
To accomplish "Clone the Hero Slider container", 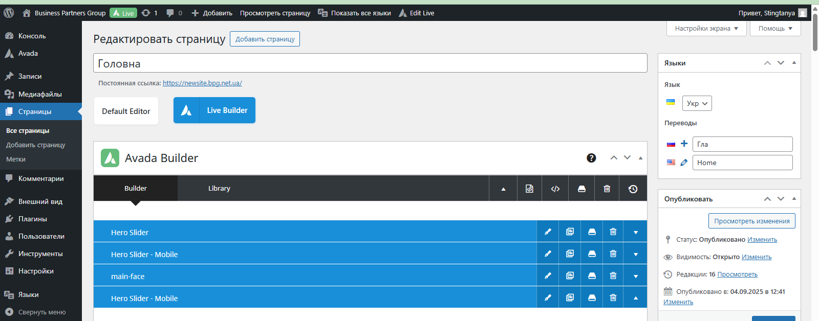I will (570, 232).
